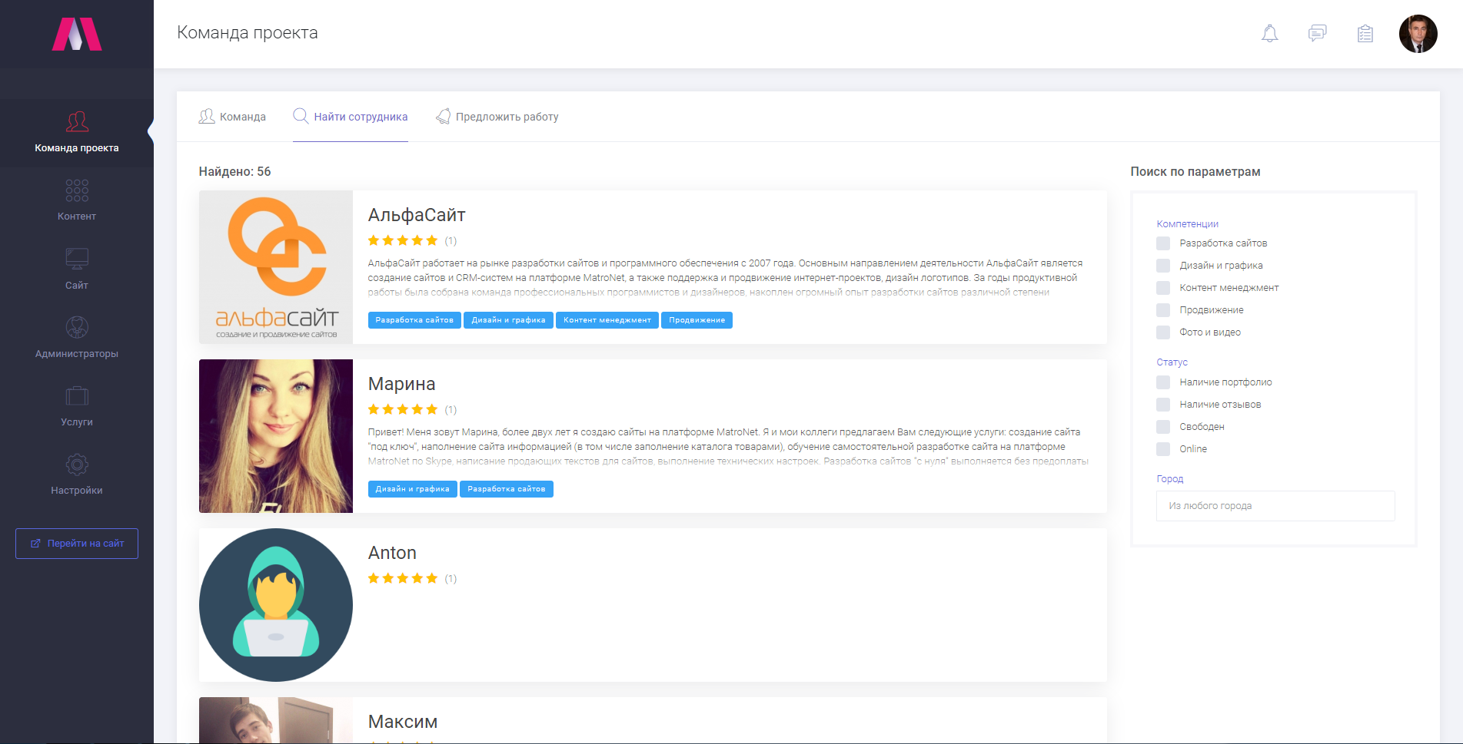This screenshot has width=1463, height=744.
Task: Switch to the Команда tab
Action: pyautogui.click(x=232, y=117)
